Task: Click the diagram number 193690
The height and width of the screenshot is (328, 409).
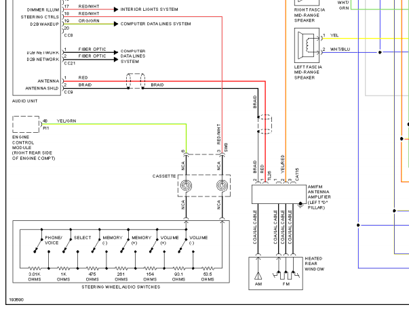Action: coord(16,300)
